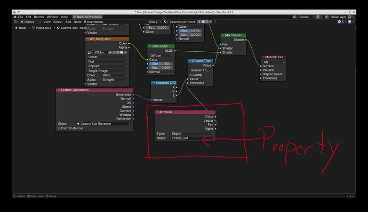Viewport: 368px width, 212px height.
Task: Open the Render menu
Action: (39, 17)
